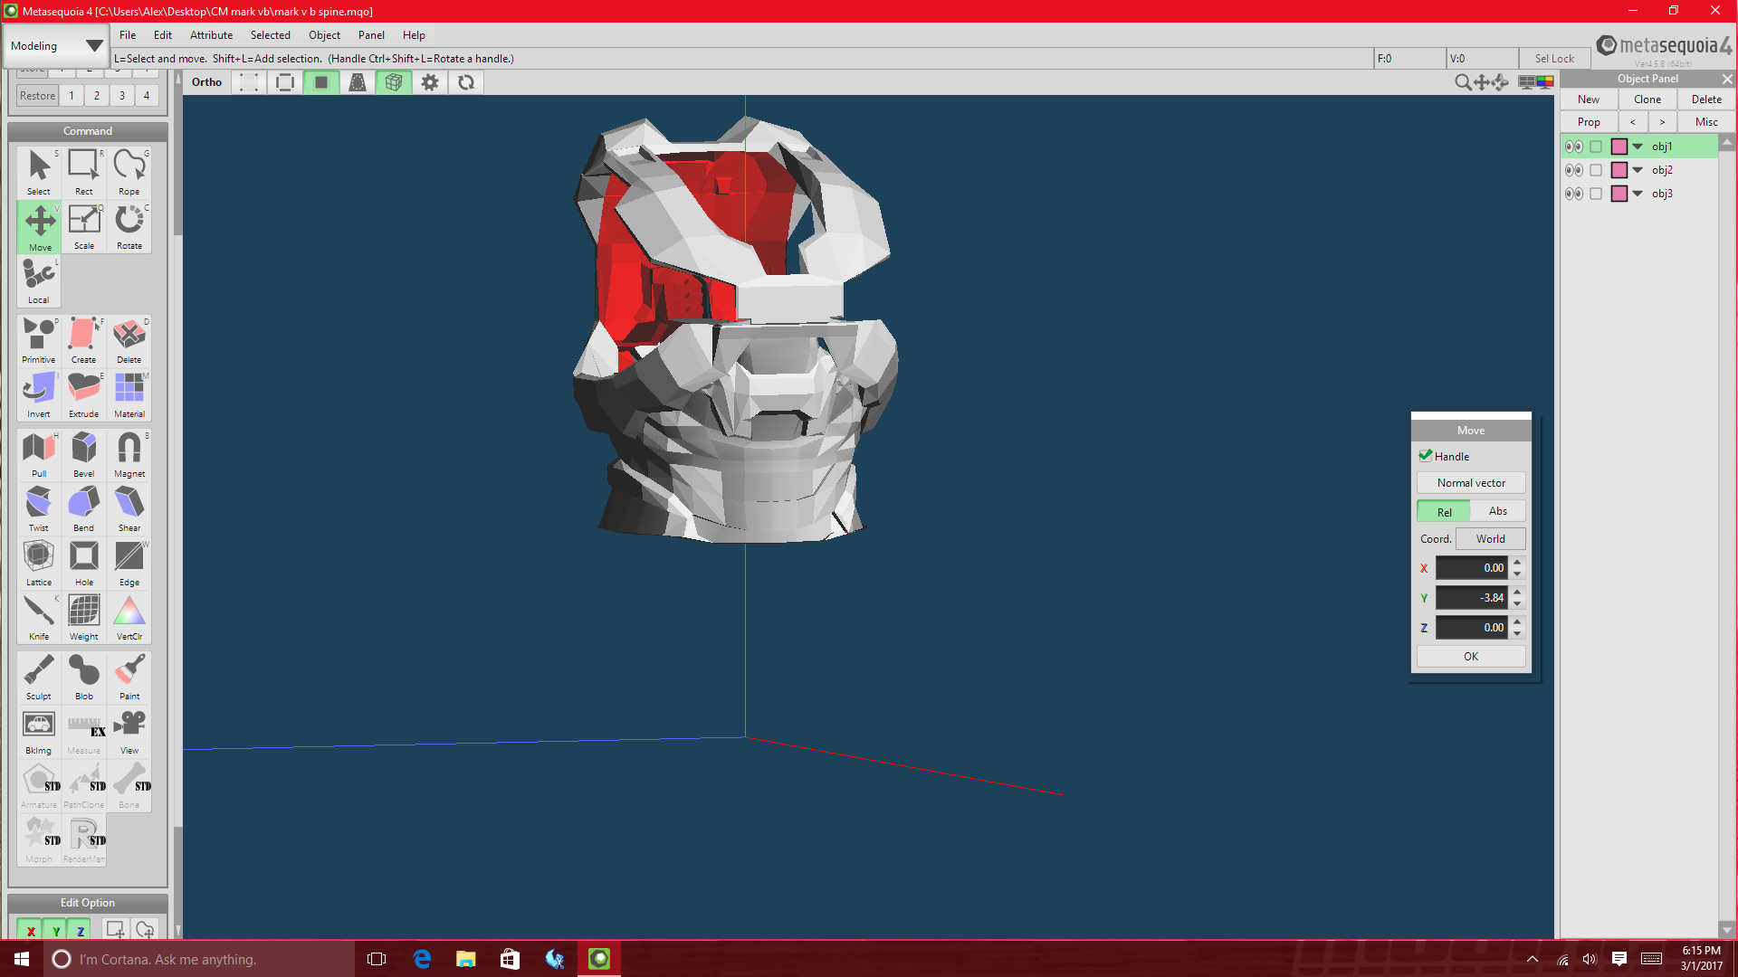Activate the Magnet tool
Image resolution: width=1738 pixels, height=977 pixels.
point(129,454)
